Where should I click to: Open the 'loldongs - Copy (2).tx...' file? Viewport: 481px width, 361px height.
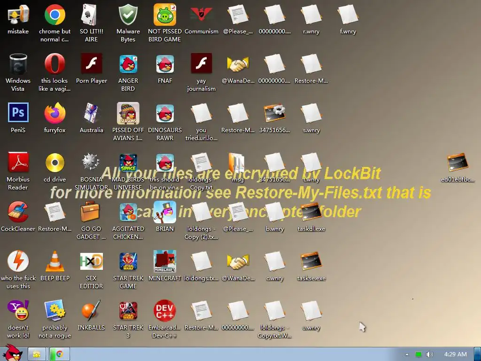pyautogui.click(x=202, y=212)
